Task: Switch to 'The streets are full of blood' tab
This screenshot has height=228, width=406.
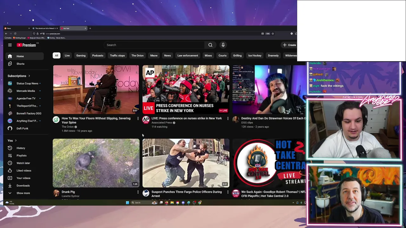Action: (45, 28)
